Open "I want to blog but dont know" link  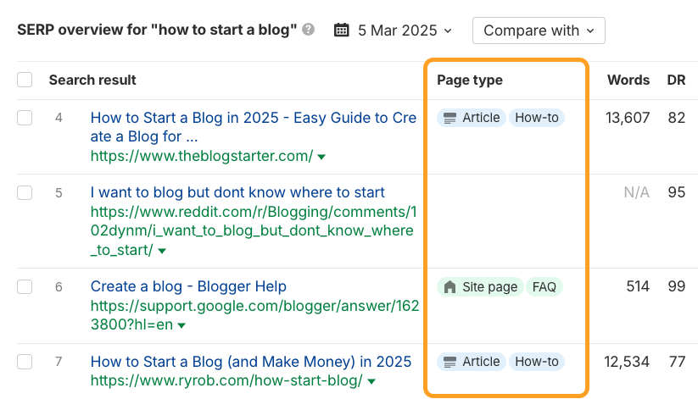coord(237,193)
